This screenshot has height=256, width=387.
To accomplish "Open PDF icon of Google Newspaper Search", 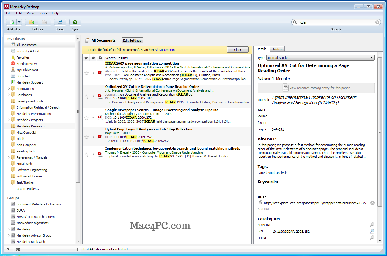I will (x=100, y=118).
